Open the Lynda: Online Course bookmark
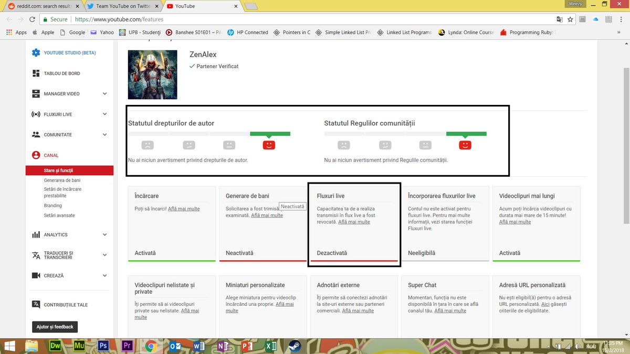This screenshot has height=354, width=630. (466, 32)
